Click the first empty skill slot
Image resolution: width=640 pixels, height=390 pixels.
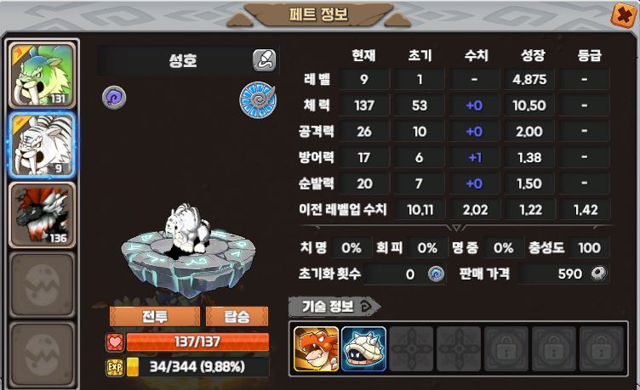coord(411,348)
